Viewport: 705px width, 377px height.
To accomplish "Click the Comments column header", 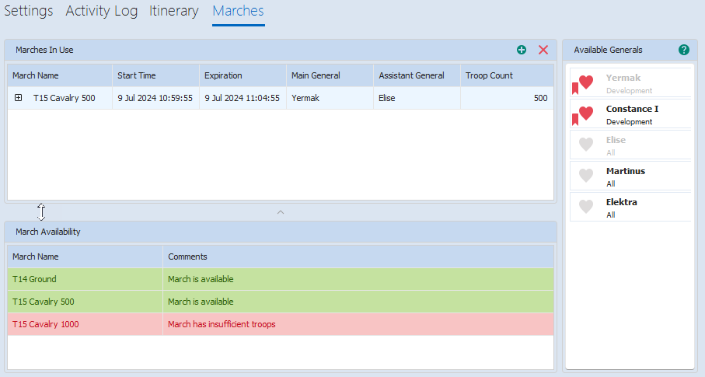I will pyautogui.click(x=187, y=257).
